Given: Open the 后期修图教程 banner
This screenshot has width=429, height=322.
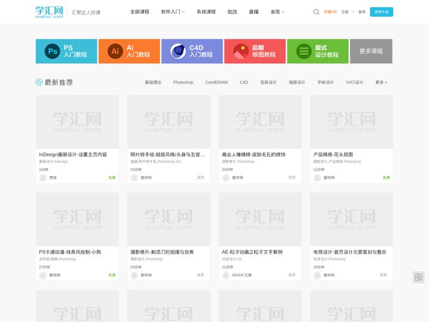Looking at the screenshot, I should pos(255,51).
